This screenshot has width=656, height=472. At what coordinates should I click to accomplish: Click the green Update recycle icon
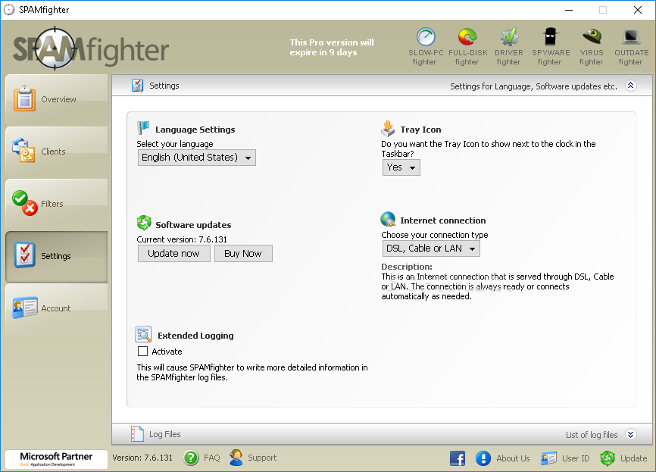coord(608,458)
